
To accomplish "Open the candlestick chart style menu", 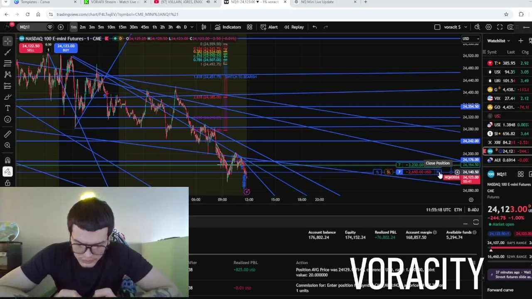I will [x=204, y=27].
